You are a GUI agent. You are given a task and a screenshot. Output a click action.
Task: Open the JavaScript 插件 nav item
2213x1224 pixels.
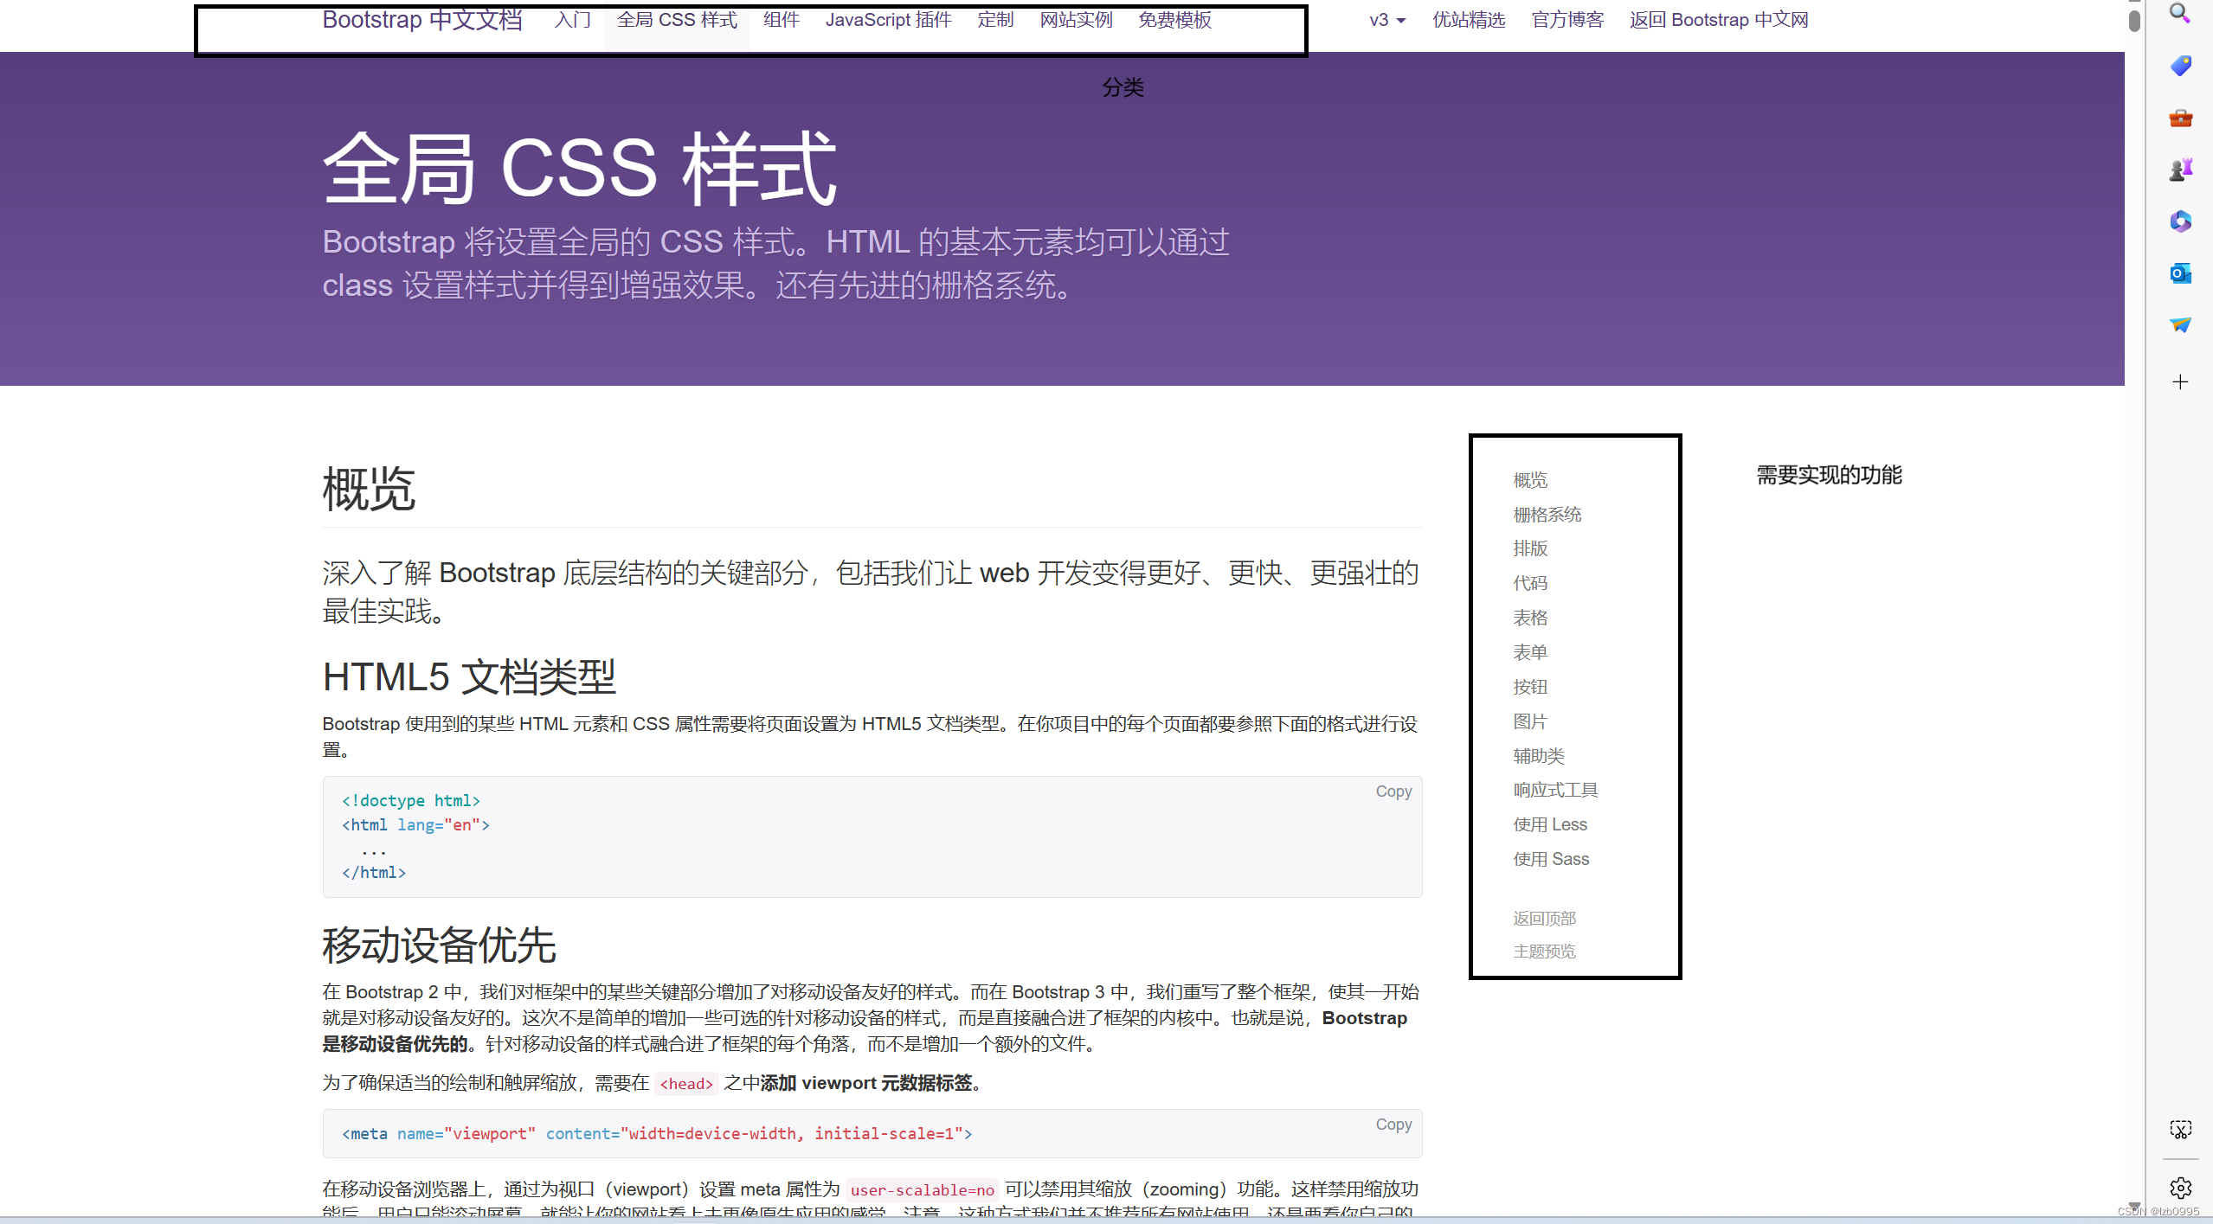point(888,20)
